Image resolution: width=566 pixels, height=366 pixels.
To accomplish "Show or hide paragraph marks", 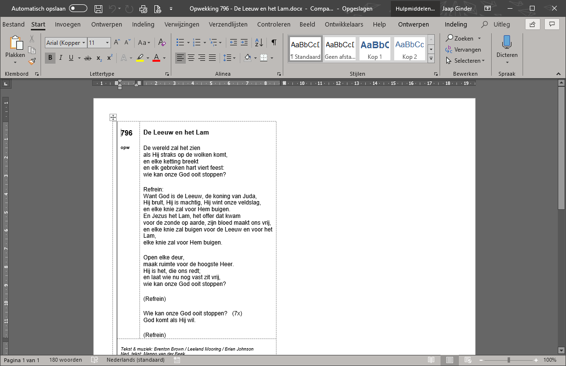I will tap(274, 42).
